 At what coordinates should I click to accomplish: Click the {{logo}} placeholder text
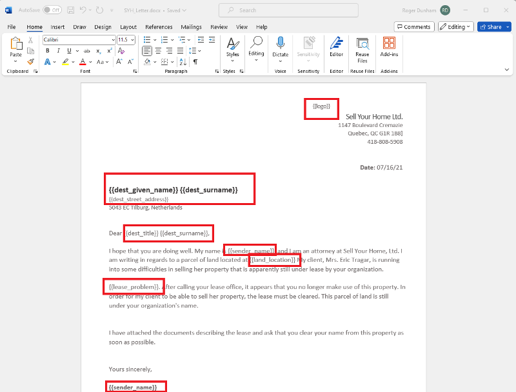[321, 106]
